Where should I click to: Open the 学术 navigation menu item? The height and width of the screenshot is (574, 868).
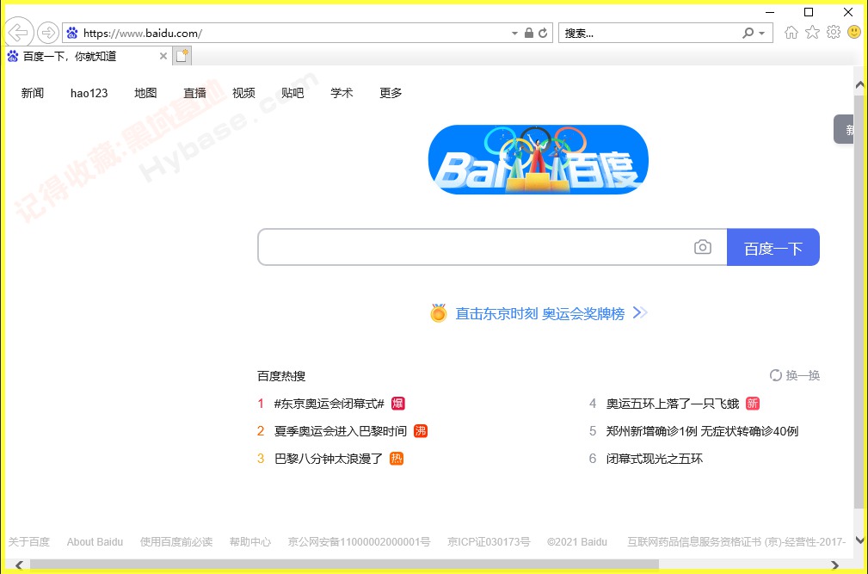[x=342, y=93]
